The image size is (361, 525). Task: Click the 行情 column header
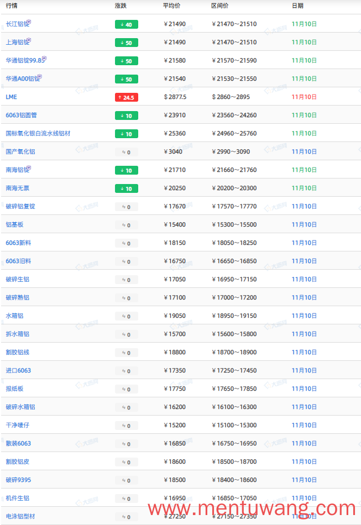tap(12, 6)
